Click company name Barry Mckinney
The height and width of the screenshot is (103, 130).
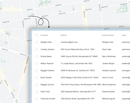click(109, 57)
